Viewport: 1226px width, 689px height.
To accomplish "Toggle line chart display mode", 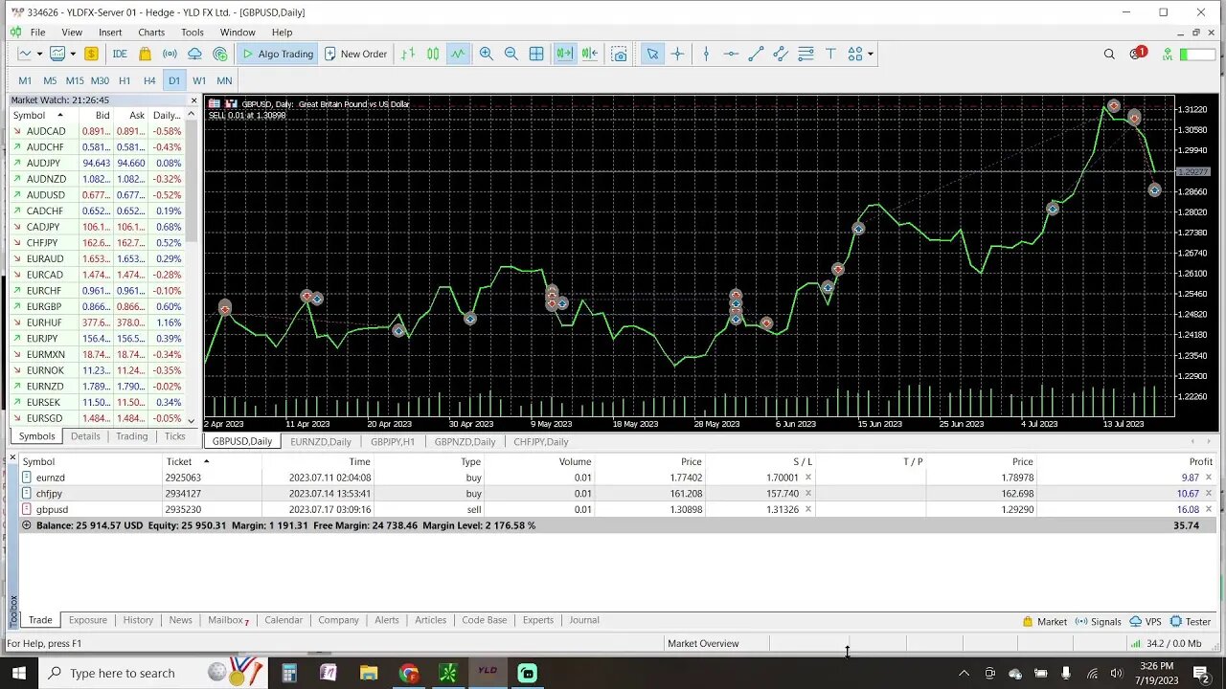I will point(458,54).
